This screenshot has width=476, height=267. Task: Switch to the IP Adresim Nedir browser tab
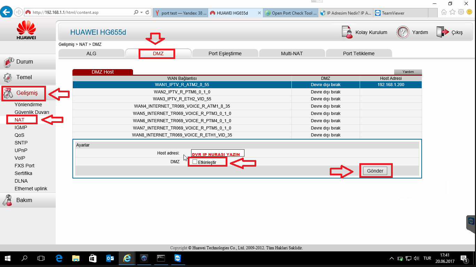click(346, 13)
